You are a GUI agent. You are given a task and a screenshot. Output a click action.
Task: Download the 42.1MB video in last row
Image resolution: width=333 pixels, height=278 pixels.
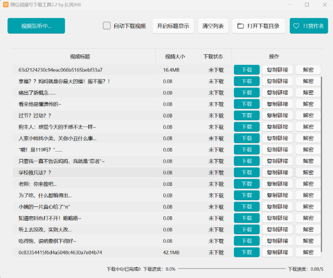point(247,252)
